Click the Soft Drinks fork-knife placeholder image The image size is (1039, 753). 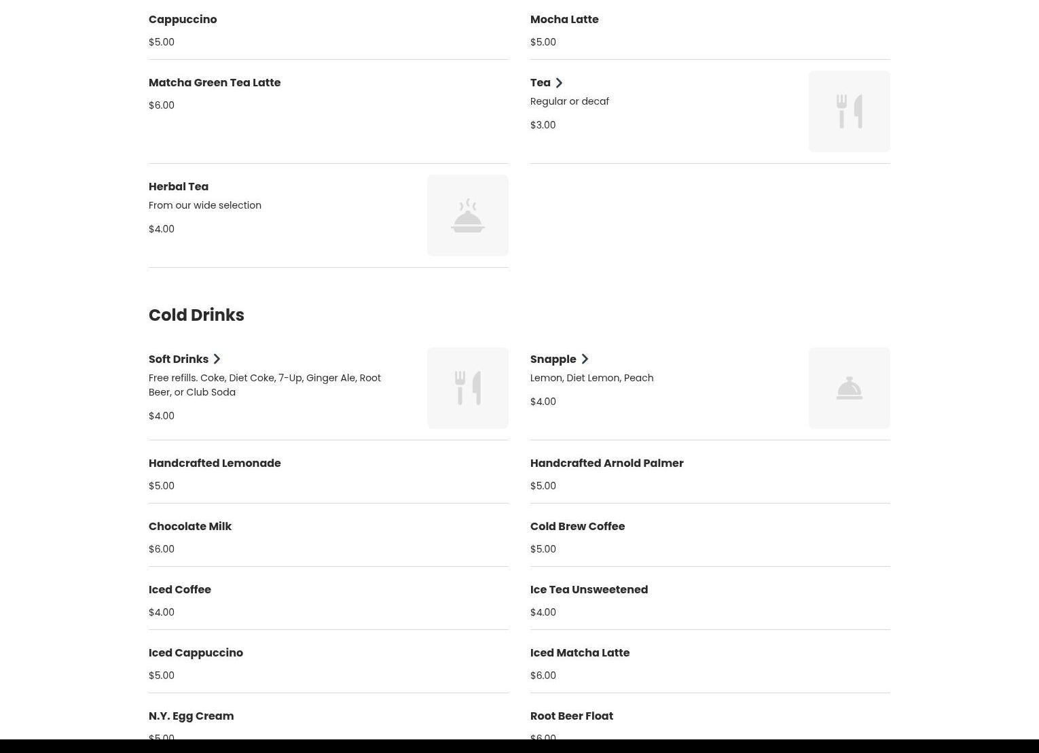point(467,388)
